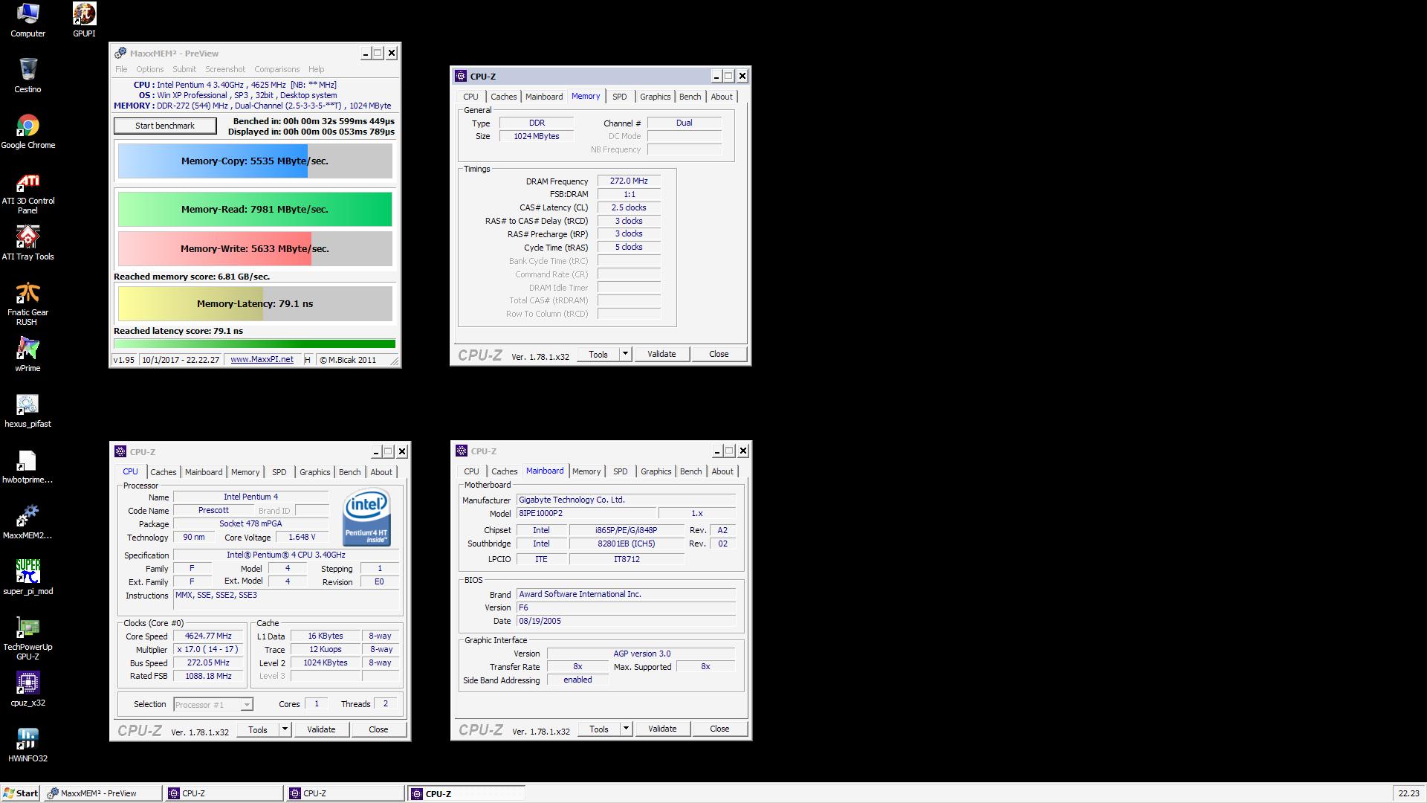Launch wPrime from desktop

point(27,355)
